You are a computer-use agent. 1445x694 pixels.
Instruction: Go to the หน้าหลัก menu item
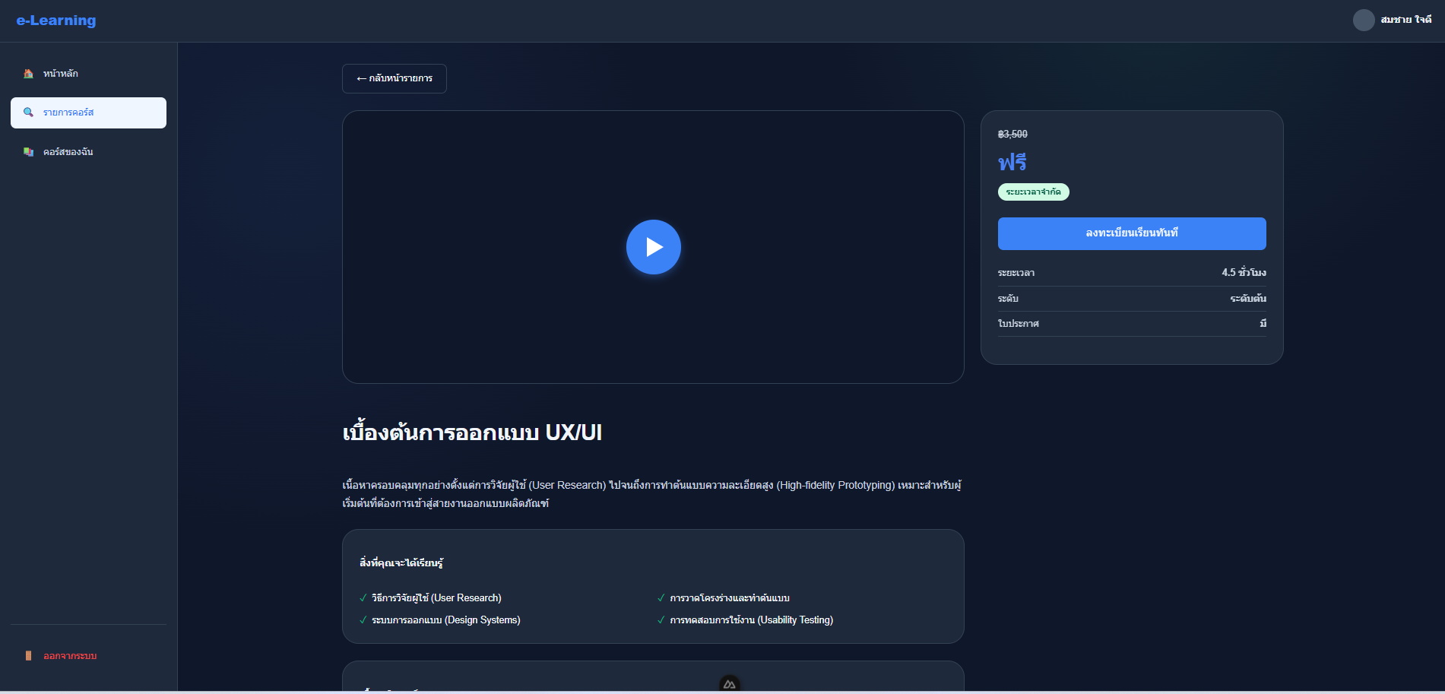61,74
